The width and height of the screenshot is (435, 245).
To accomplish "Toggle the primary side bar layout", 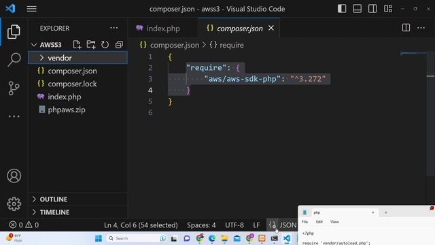I will click(x=342, y=9).
